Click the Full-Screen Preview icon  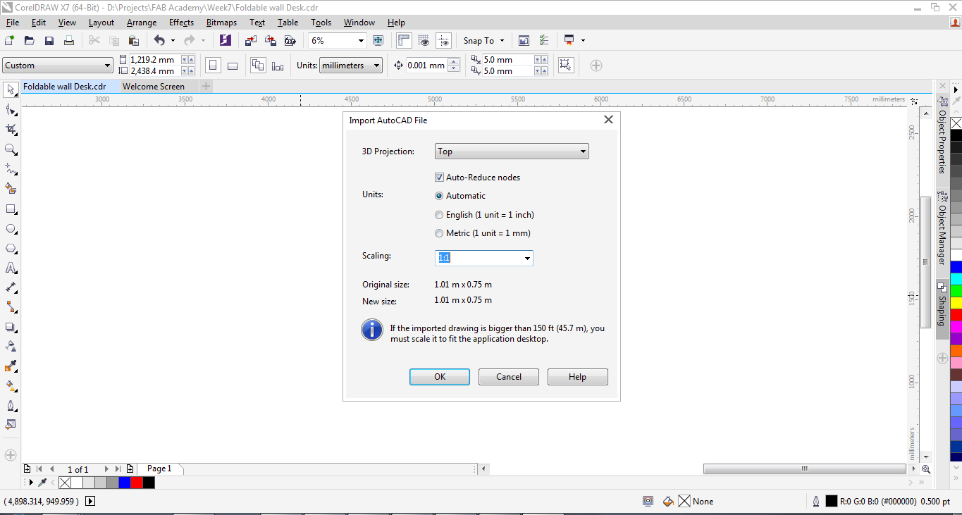pos(378,40)
